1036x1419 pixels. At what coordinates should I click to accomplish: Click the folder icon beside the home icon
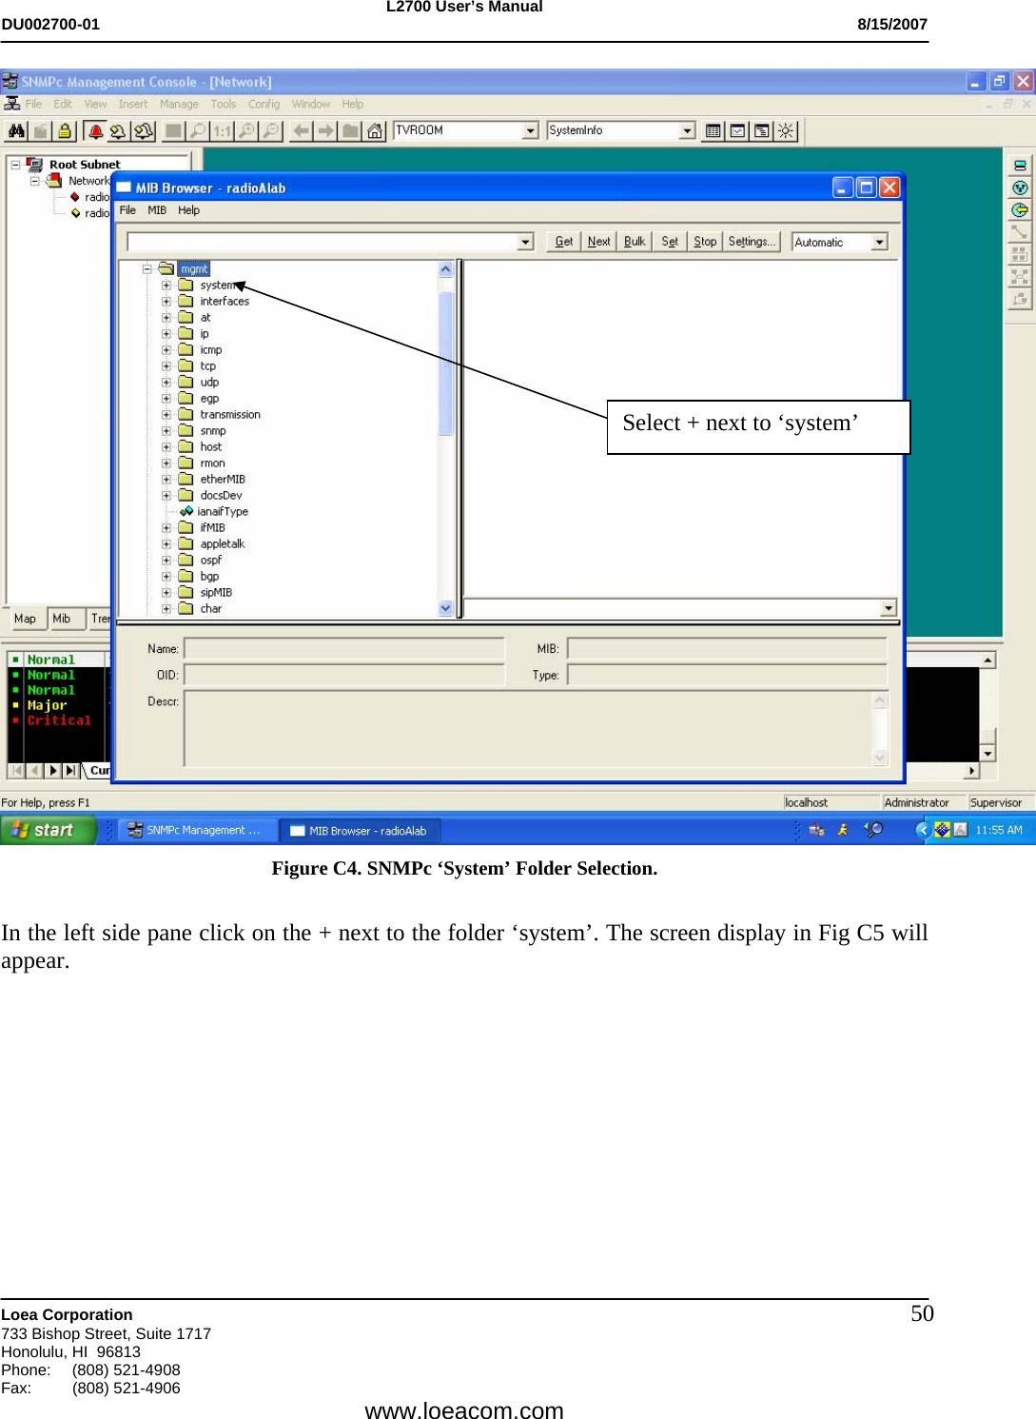[351, 131]
